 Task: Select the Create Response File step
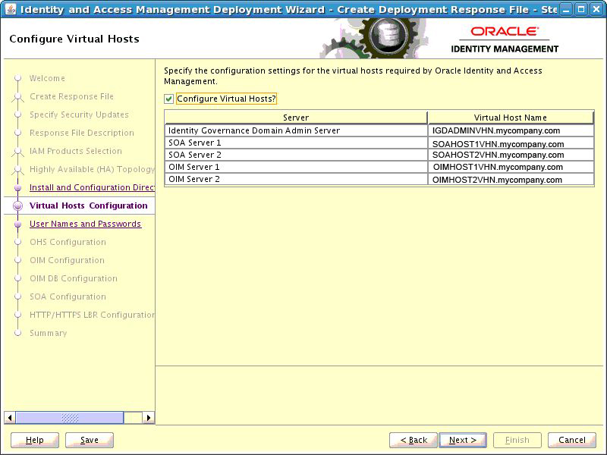click(x=71, y=96)
